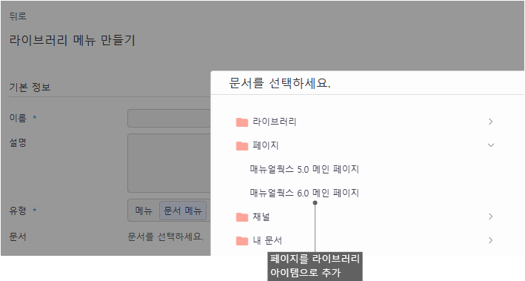
Task: Collapse the 페이지 folder chevron
Action: coord(490,145)
